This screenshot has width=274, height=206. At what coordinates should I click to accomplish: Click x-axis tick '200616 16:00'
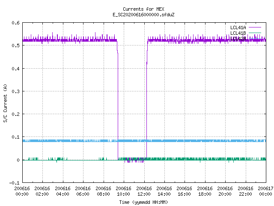(x=185, y=191)
